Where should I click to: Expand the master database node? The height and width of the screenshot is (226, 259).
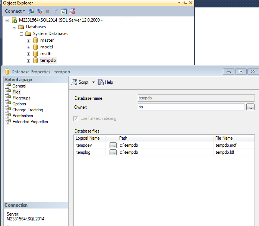[28, 40]
